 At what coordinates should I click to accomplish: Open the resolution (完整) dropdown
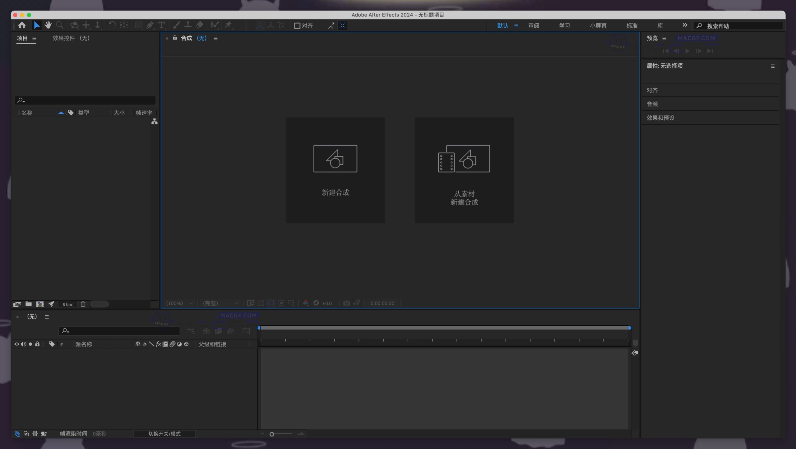pyautogui.click(x=220, y=303)
